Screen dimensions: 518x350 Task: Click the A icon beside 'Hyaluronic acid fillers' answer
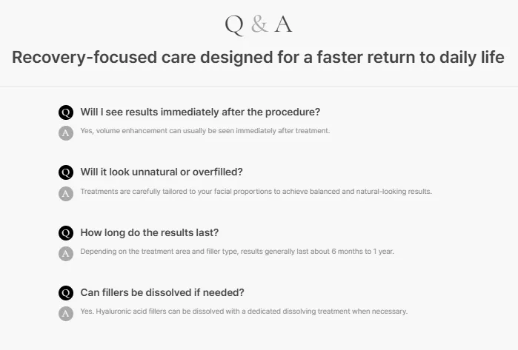(x=66, y=314)
